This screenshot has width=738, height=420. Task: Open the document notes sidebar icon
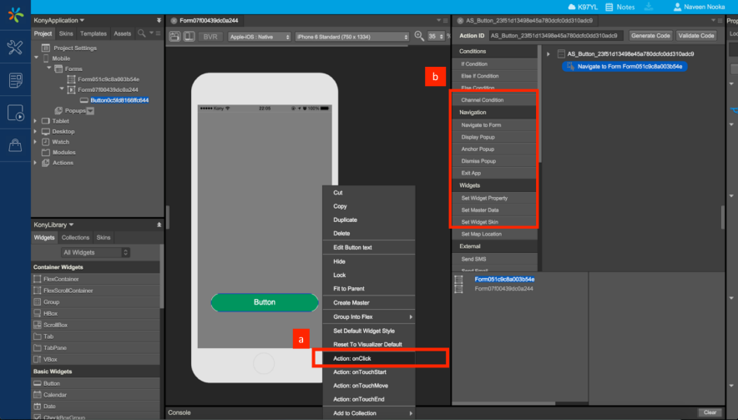pos(15,80)
